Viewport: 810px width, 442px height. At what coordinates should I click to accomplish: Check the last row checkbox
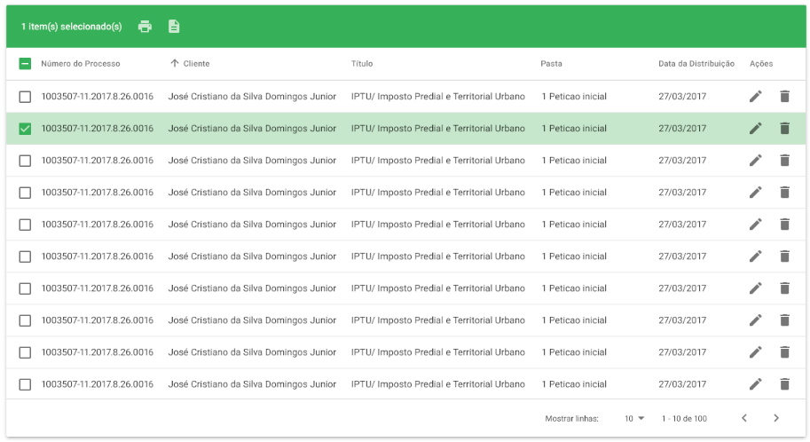click(25, 384)
